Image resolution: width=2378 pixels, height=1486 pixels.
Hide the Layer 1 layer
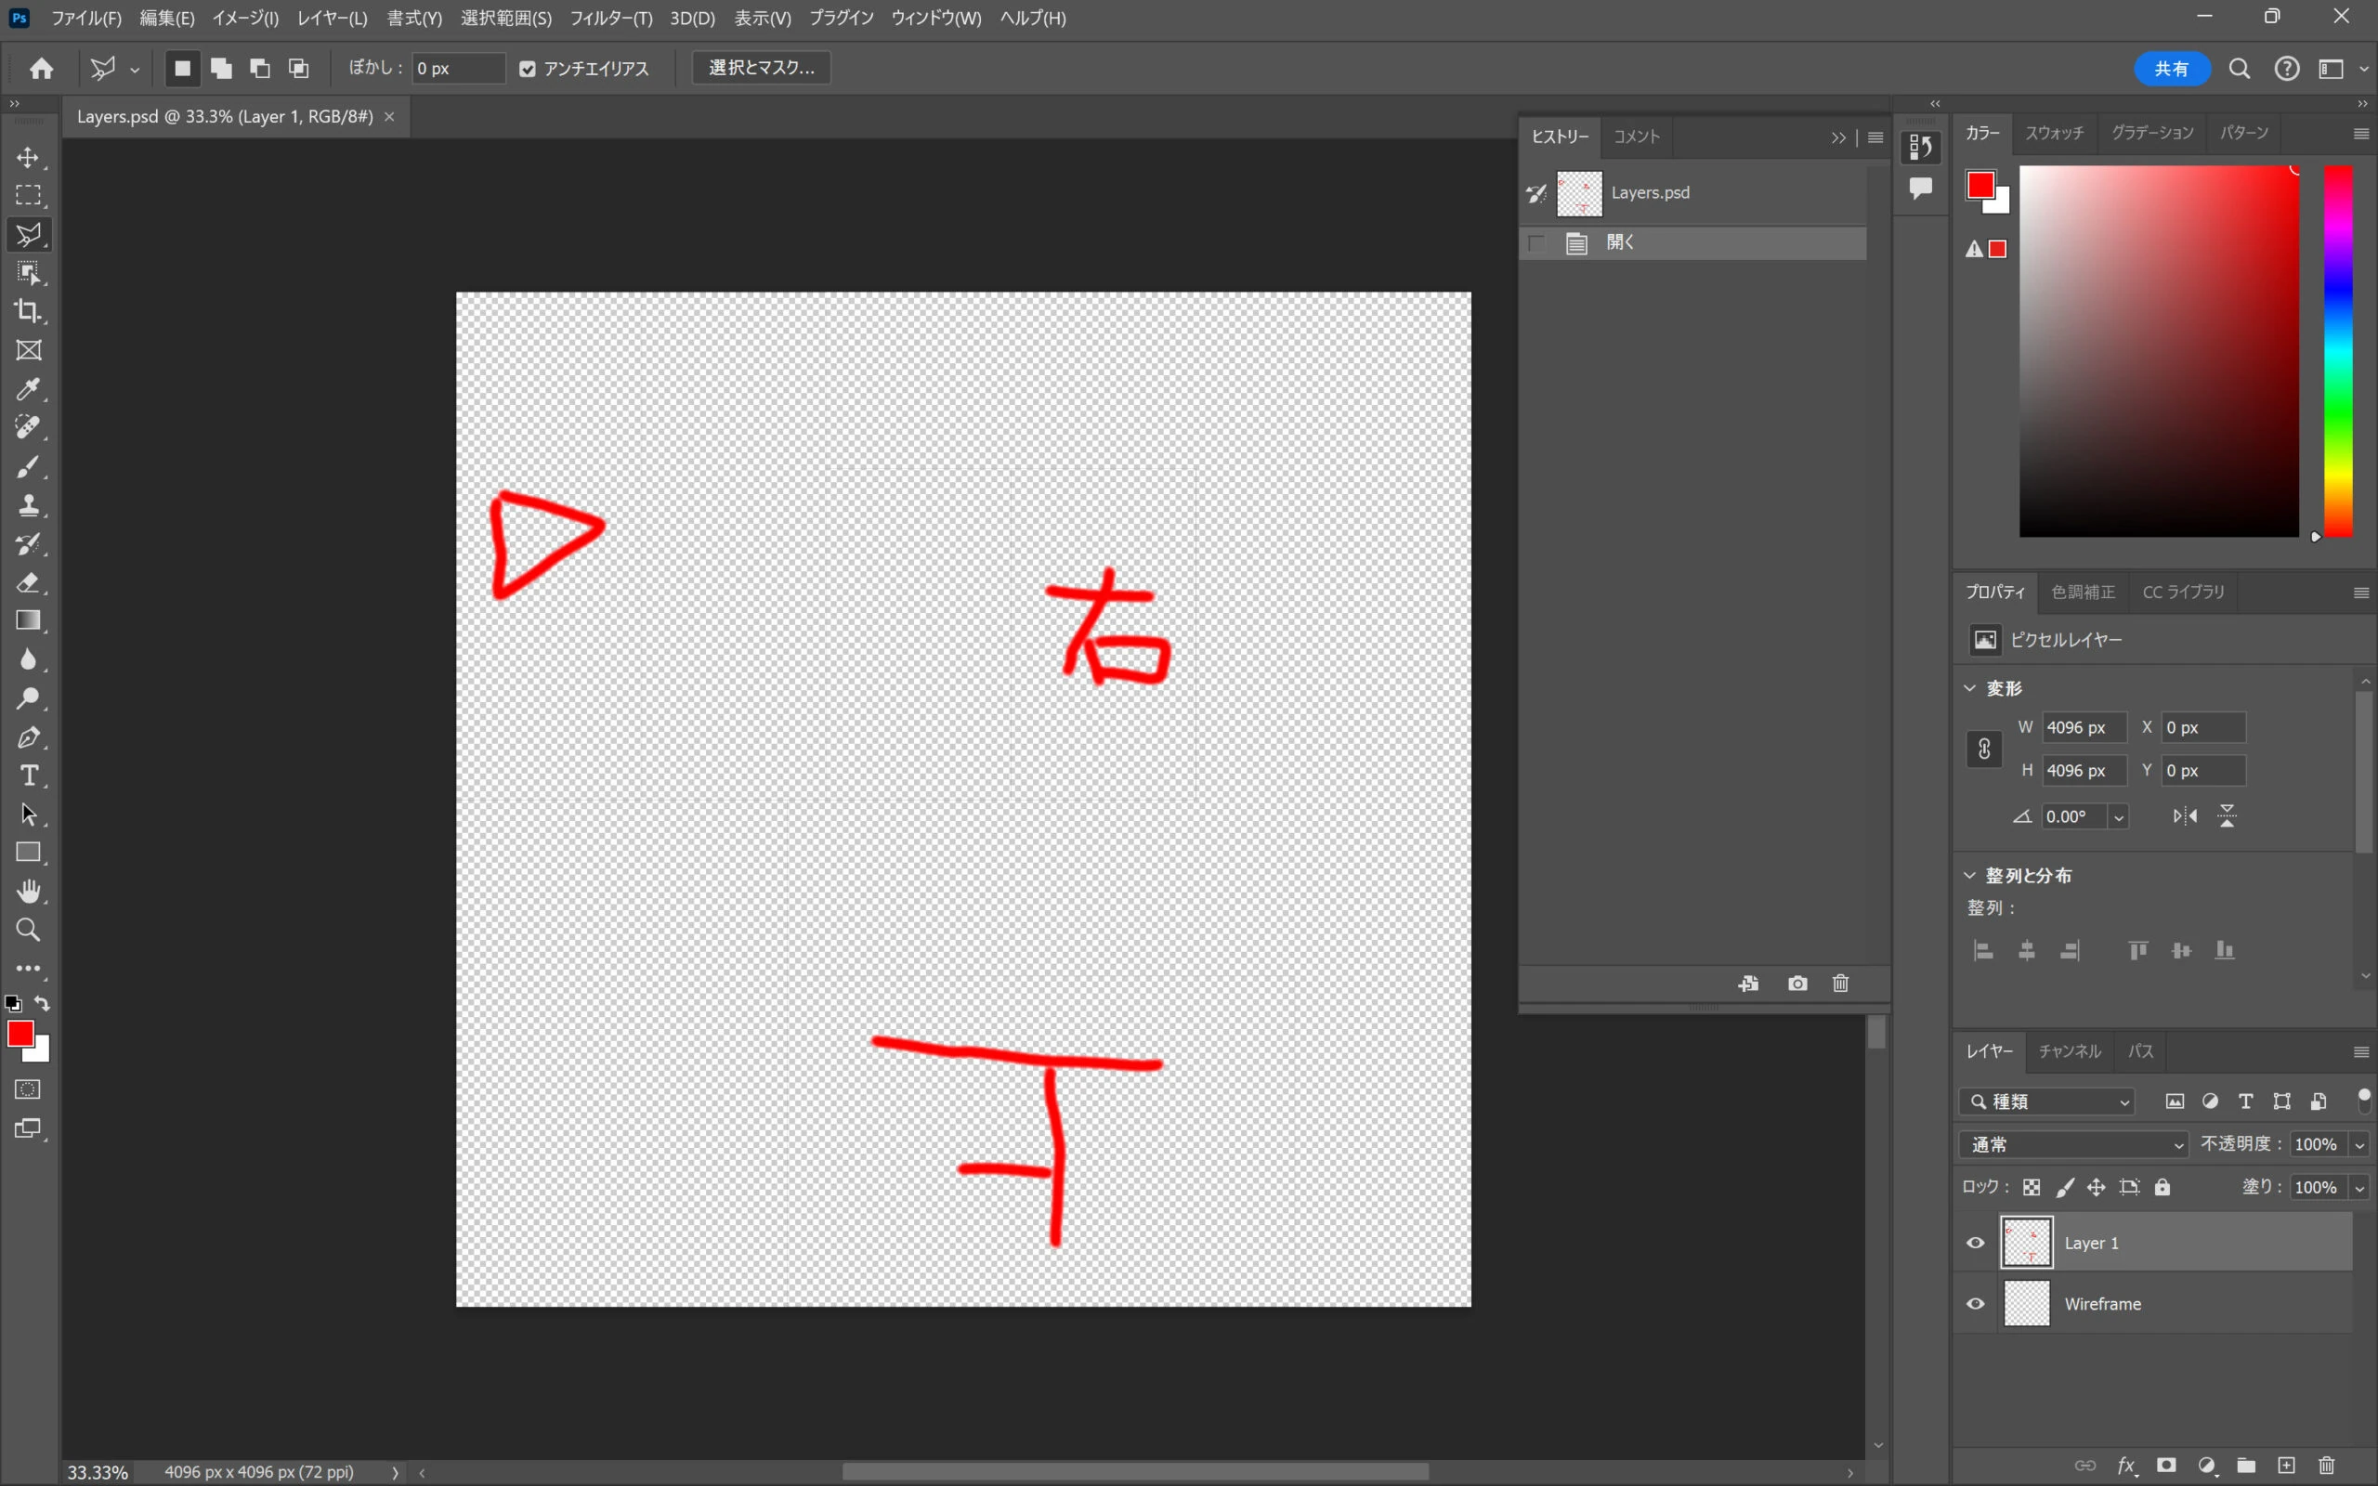coord(1975,1243)
